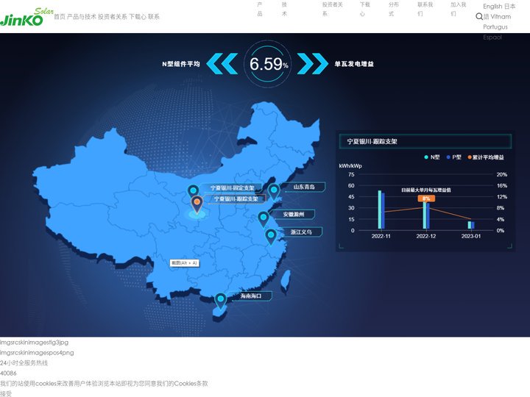Open the 产品 menu in top navigation
The width and height of the screenshot is (530, 397).
click(260, 9)
